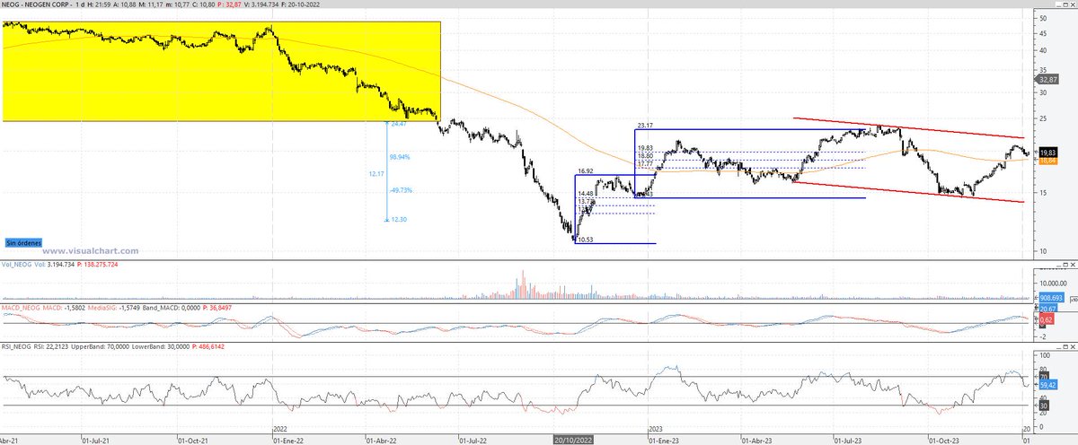Click the 17.77 retracement level label
The height and width of the screenshot is (445, 1078).
[644, 164]
